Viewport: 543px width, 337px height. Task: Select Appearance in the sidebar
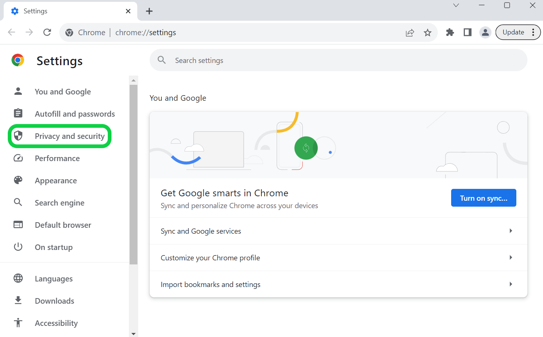(x=56, y=180)
